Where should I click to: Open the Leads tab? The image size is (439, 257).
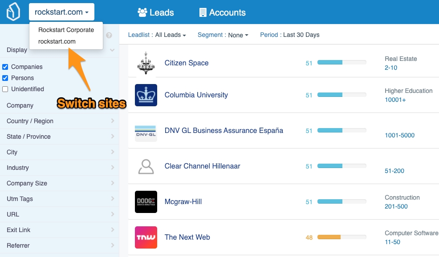pos(156,12)
